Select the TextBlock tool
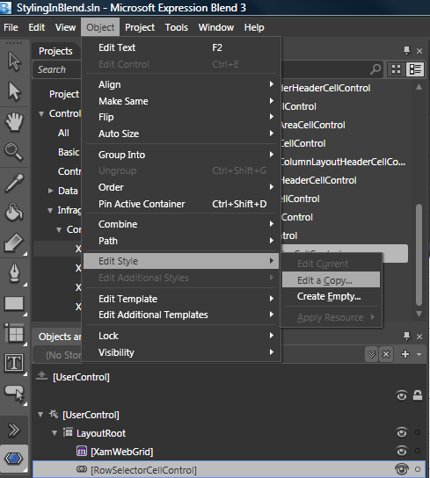Screen dimensions: 430x478 pos(14,363)
